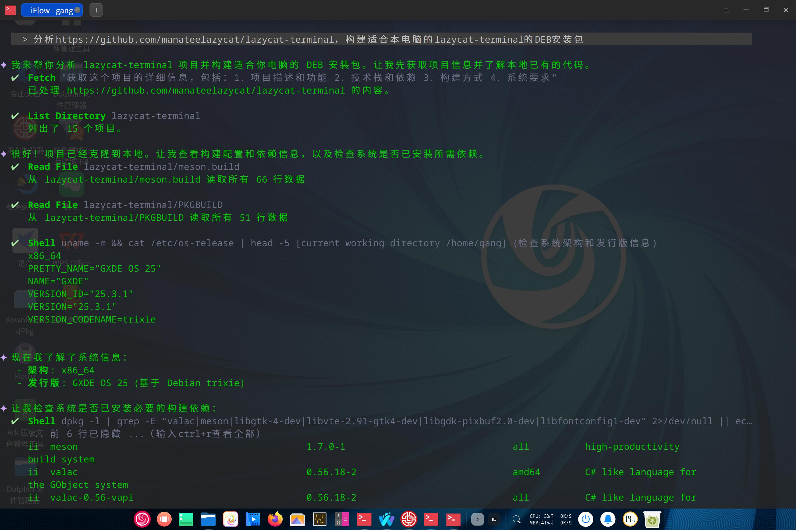Click the terminal app icon in title bar

click(x=10, y=10)
